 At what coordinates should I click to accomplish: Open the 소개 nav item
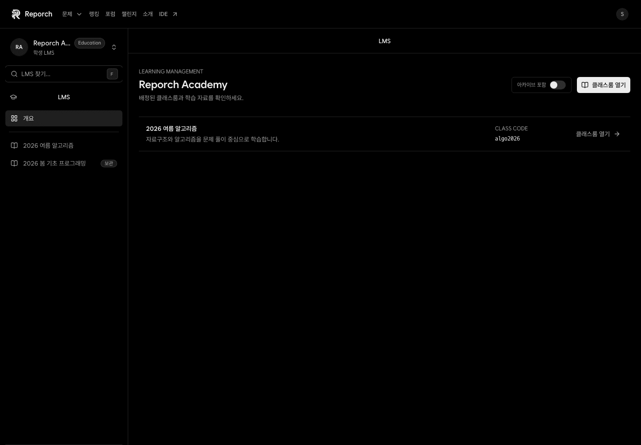148,14
